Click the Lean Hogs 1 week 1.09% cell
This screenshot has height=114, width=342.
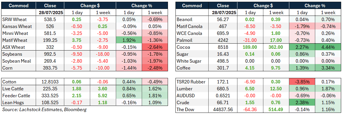pos(154,102)
